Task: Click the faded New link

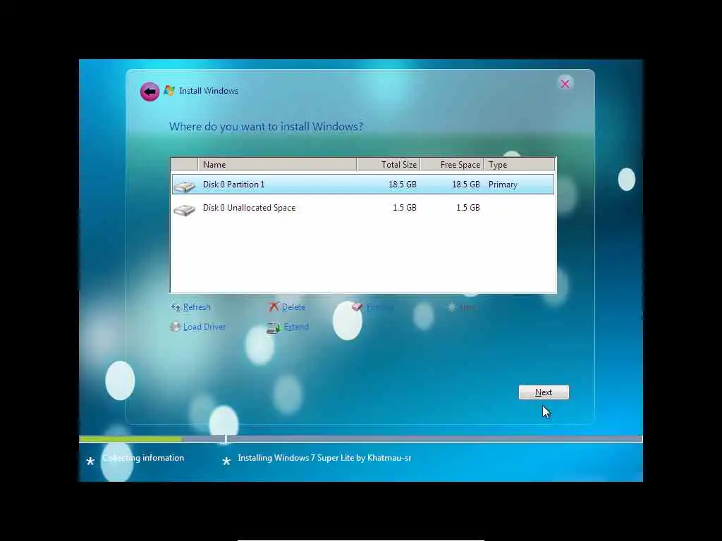Action: pyautogui.click(x=468, y=307)
